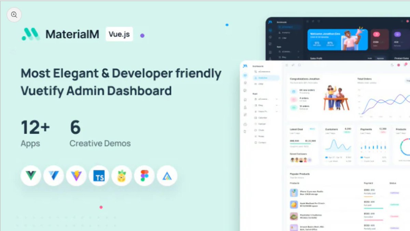
Task: Open Contact in light sidebar
Action: [260, 142]
